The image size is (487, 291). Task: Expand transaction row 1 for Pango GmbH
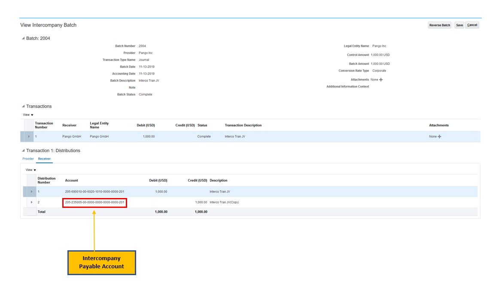[x=29, y=137]
